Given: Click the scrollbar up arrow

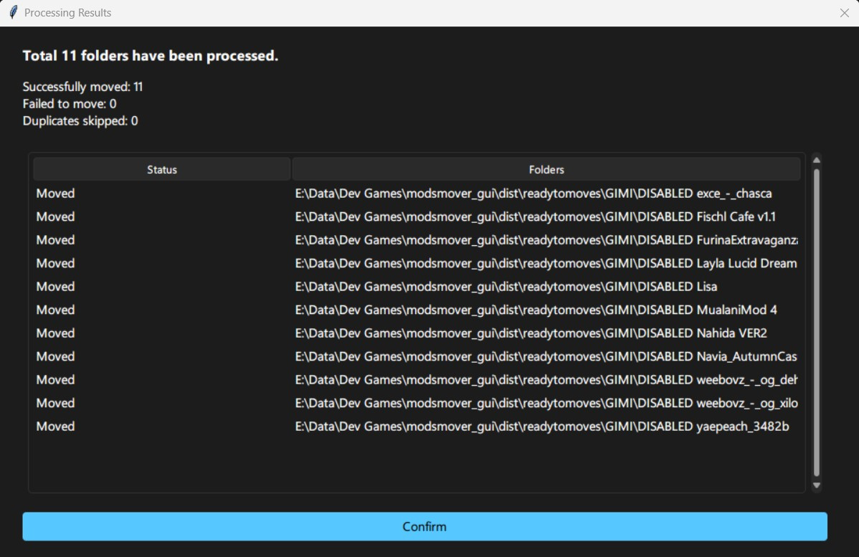Looking at the screenshot, I should (x=817, y=159).
